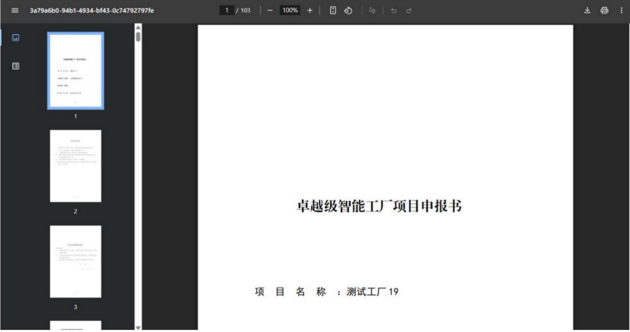The height and width of the screenshot is (332, 630).
Task: Zoom in with the plus button
Action: coord(310,11)
